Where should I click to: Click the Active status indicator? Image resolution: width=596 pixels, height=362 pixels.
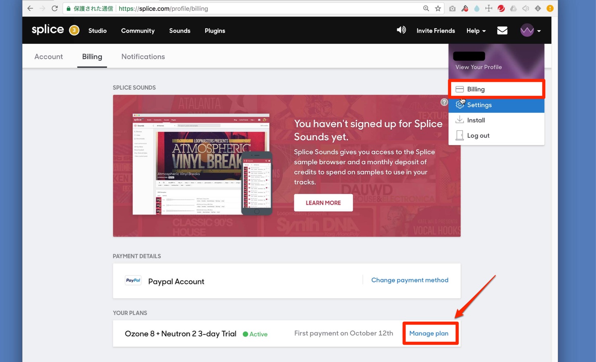click(x=255, y=334)
